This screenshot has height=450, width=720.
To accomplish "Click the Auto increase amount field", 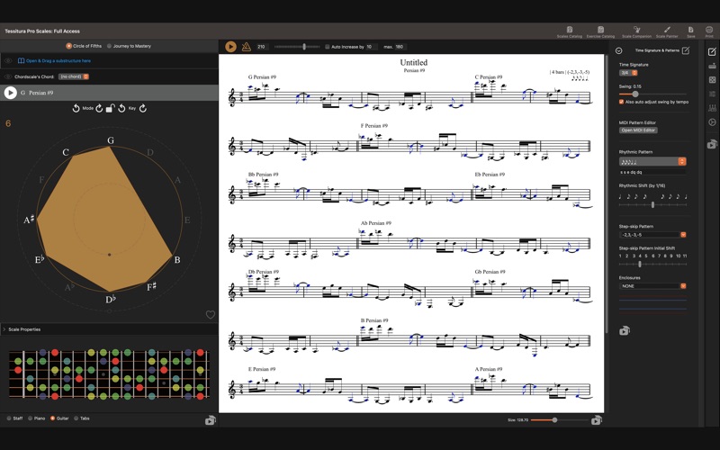I will [372, 47].
